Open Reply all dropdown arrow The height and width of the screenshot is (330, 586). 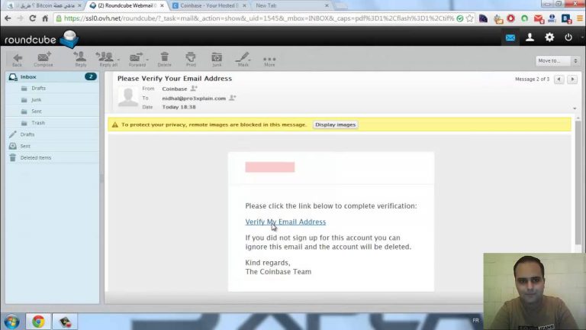(118, 60)
